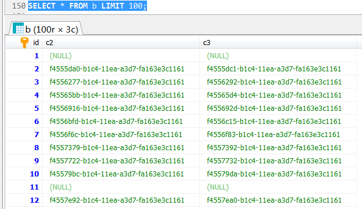Select c2 cell f4556277-b1c4-11ea-a3d7-fa163e3c1161
This screenshot has height=209, width=362.
click(x=121, y=82)
